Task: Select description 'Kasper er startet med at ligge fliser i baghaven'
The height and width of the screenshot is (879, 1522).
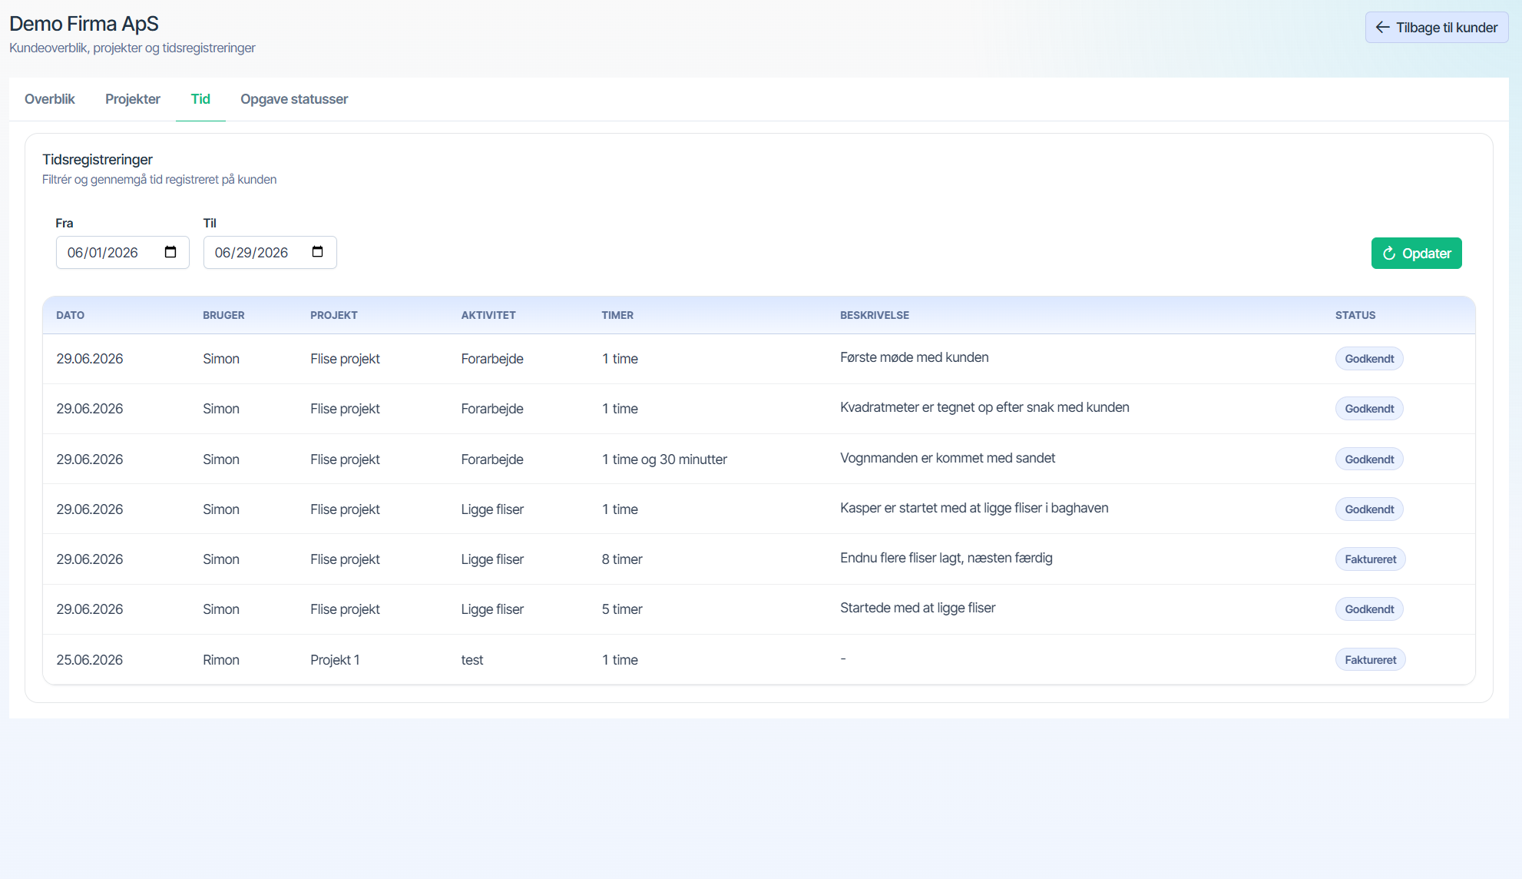Action: click(974, 508)
